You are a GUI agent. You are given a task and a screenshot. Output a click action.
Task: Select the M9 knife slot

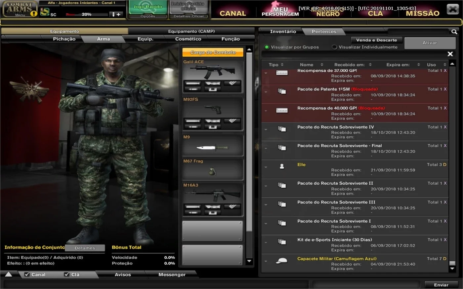[x=212, y=145]
